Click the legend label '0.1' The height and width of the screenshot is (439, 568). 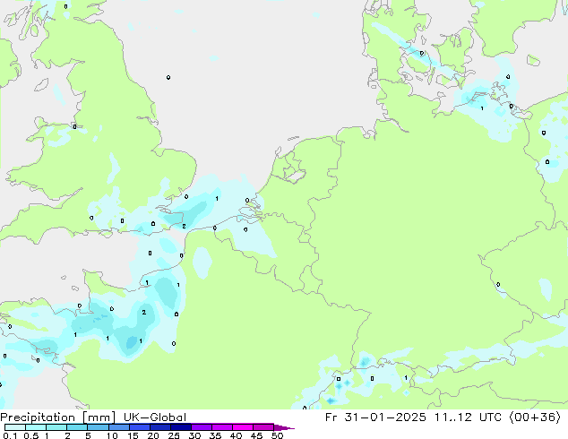pyautogui.click(x=10, y=435)
